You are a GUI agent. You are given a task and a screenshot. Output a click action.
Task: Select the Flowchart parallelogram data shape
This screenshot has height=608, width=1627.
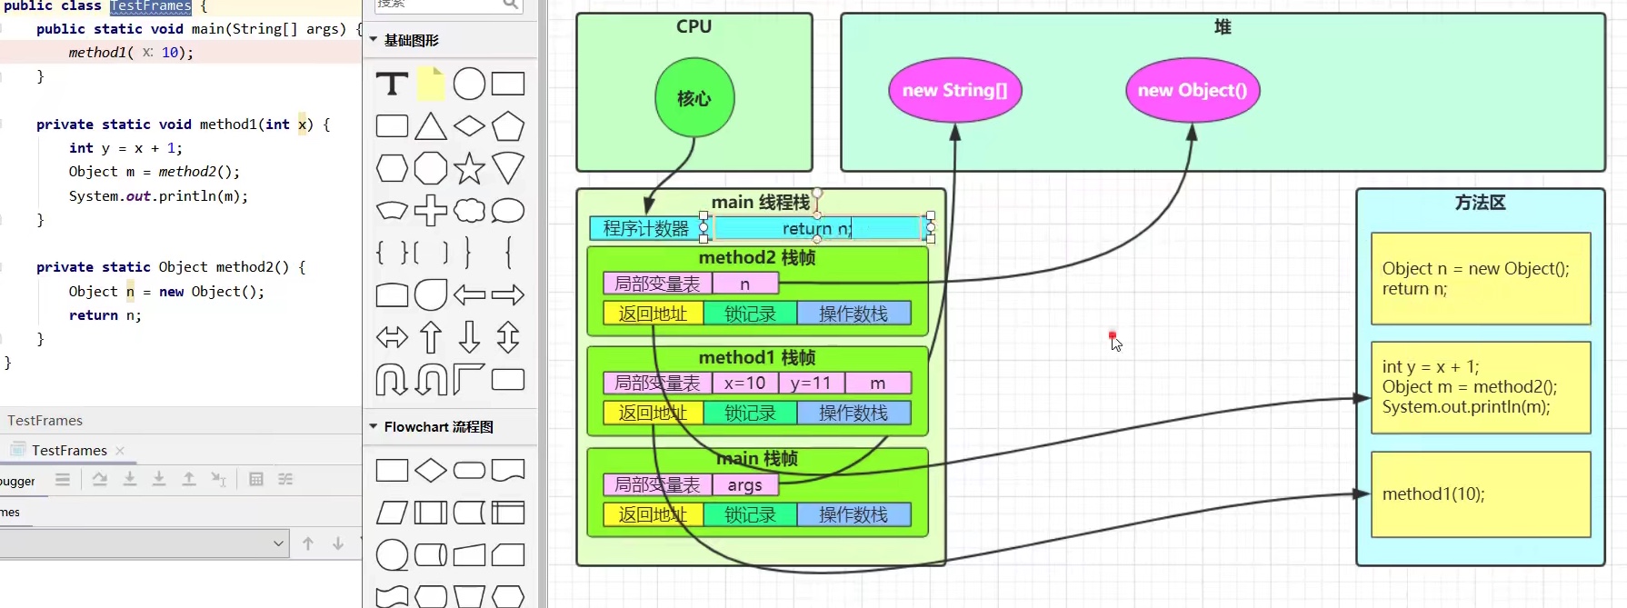[x=392, y=513]
